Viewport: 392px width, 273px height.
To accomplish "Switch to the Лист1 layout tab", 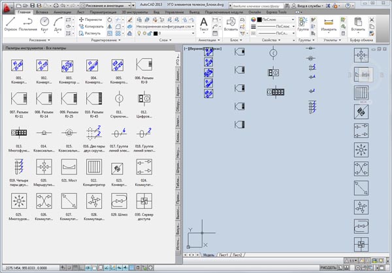I will pyautogui.click(x=223, y=254).
